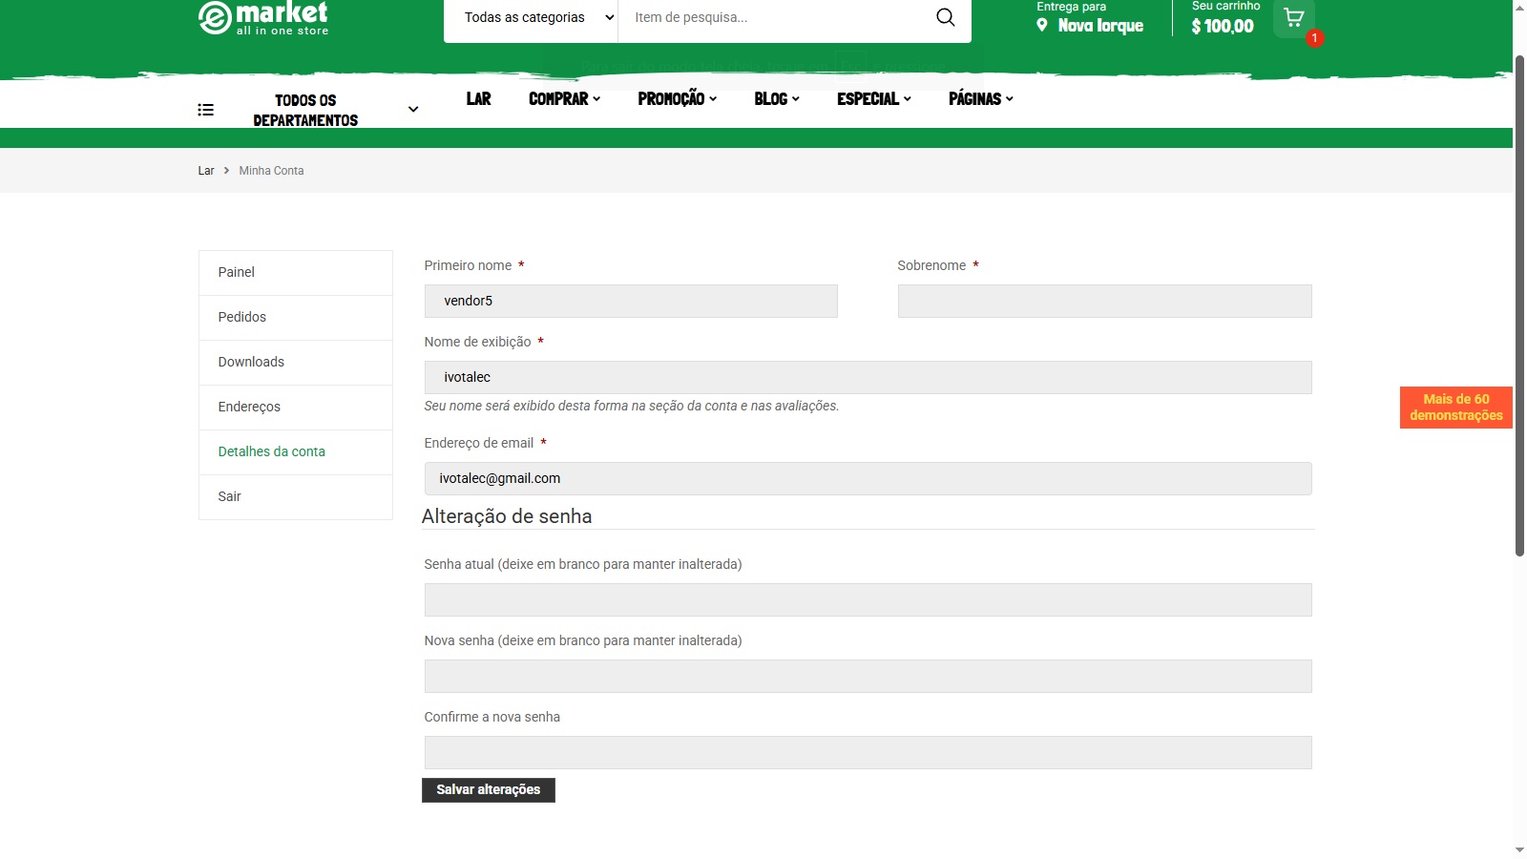Focus the Senha atual password field
The image size is (1527, 859).
point(868,600)
